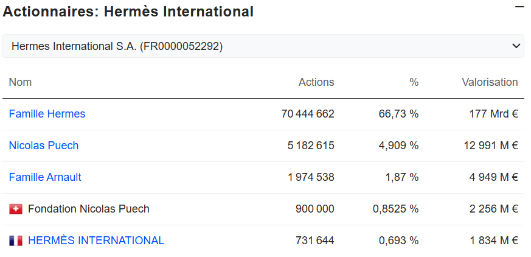Click the 900 000 shares cell
Viewport: 531px width, 257px height.
(x=314, y=209)
